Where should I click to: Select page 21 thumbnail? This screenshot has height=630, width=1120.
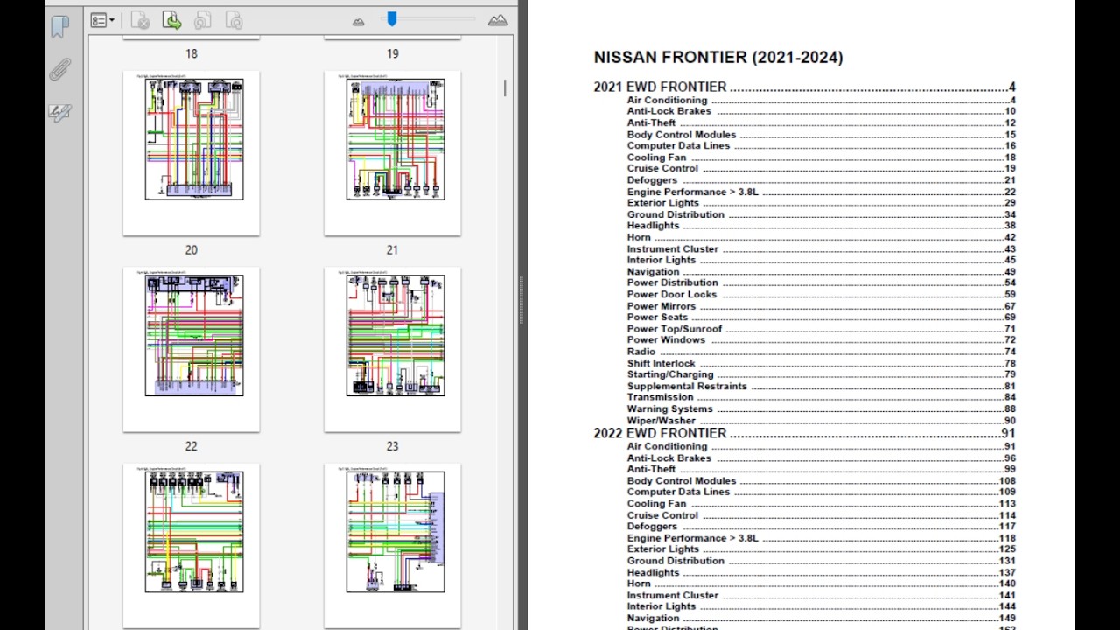click(392, 152)
